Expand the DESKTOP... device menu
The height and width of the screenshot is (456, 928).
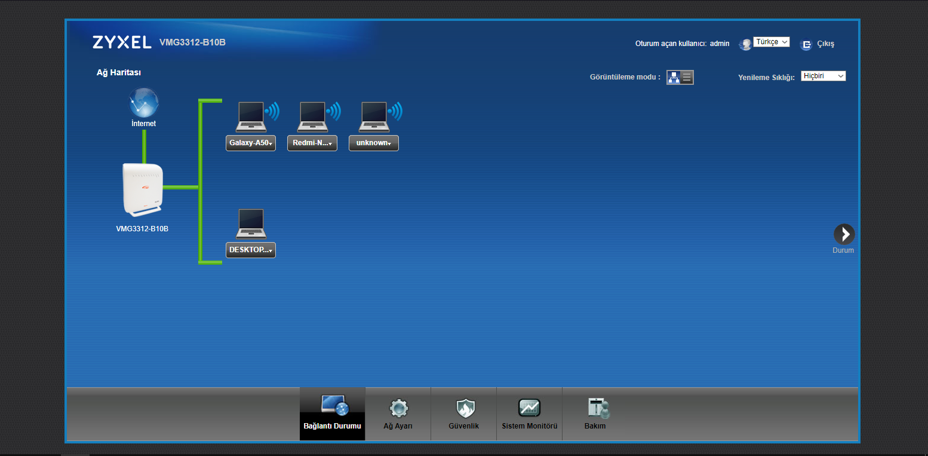[x=251, y=250]
